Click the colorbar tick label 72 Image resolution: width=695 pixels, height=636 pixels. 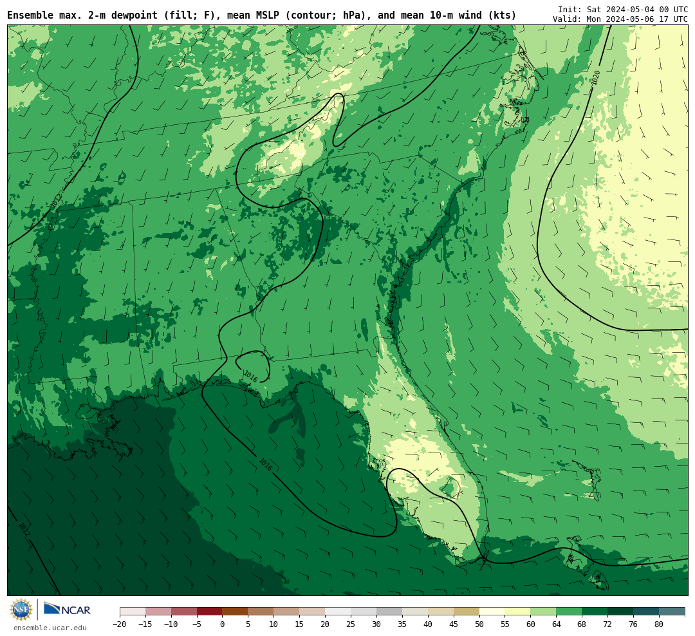[608, 624]
